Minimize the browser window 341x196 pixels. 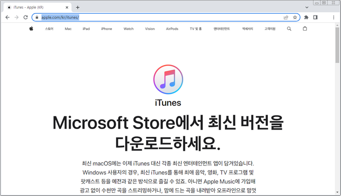[317, 3]
